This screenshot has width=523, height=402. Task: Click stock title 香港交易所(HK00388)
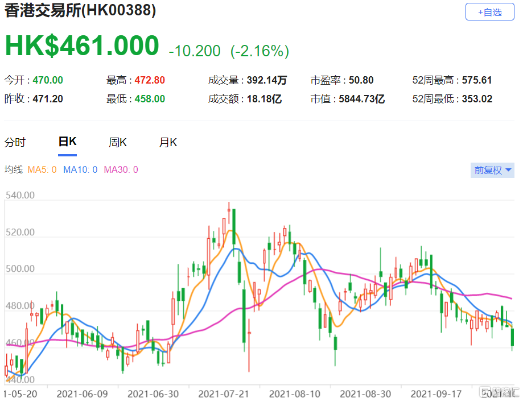(80, 10)
